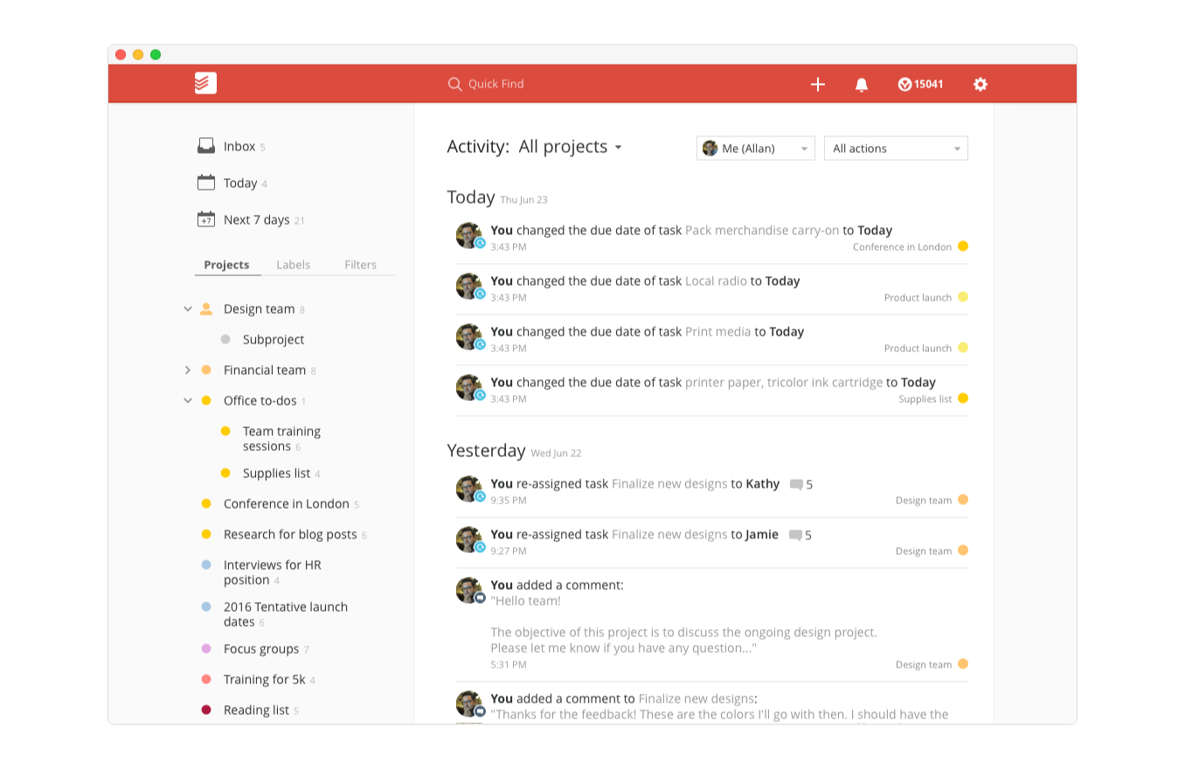Select Reading list project
The height and width of the screenshot is (769, 1185).
click(256, 710)
